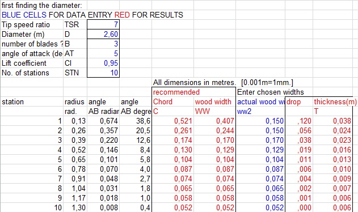Click station 10 radius 1,30

click(x=75, y=207)
